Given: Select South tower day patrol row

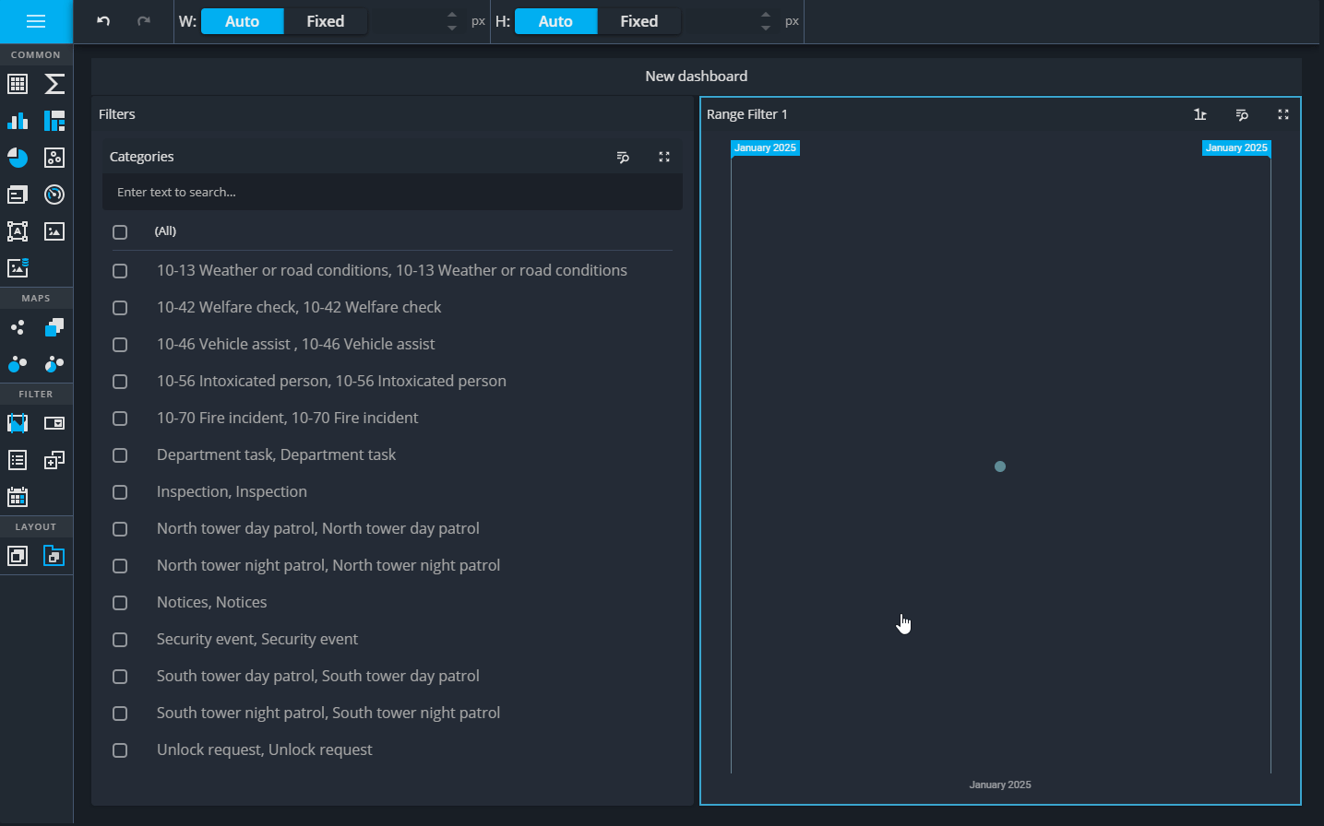Looking at the screenshot, I should (x=392, y=676).
